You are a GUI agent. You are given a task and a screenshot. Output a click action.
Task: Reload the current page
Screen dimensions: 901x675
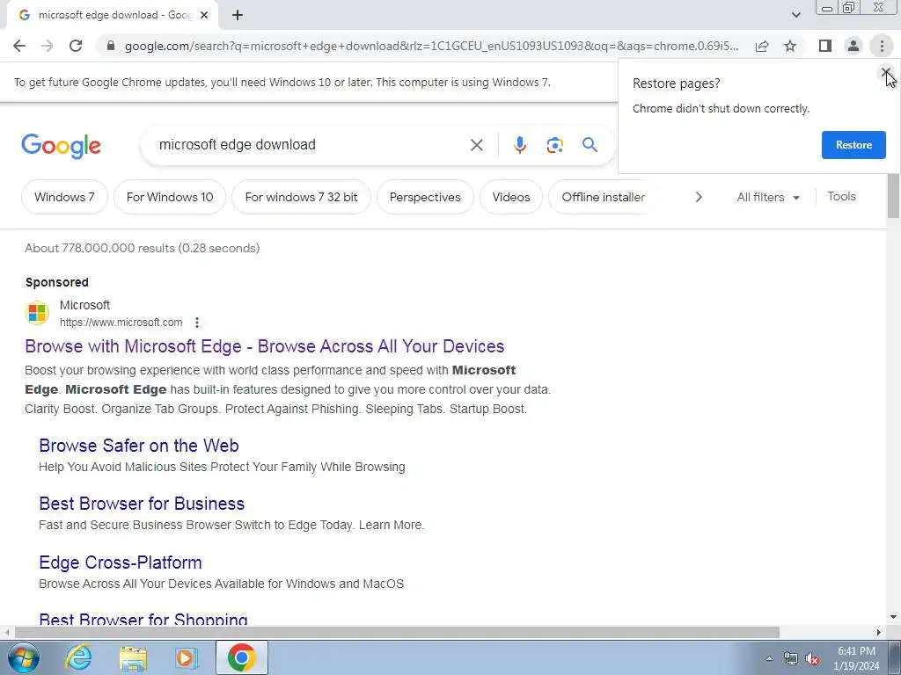(x=76, y=46)
